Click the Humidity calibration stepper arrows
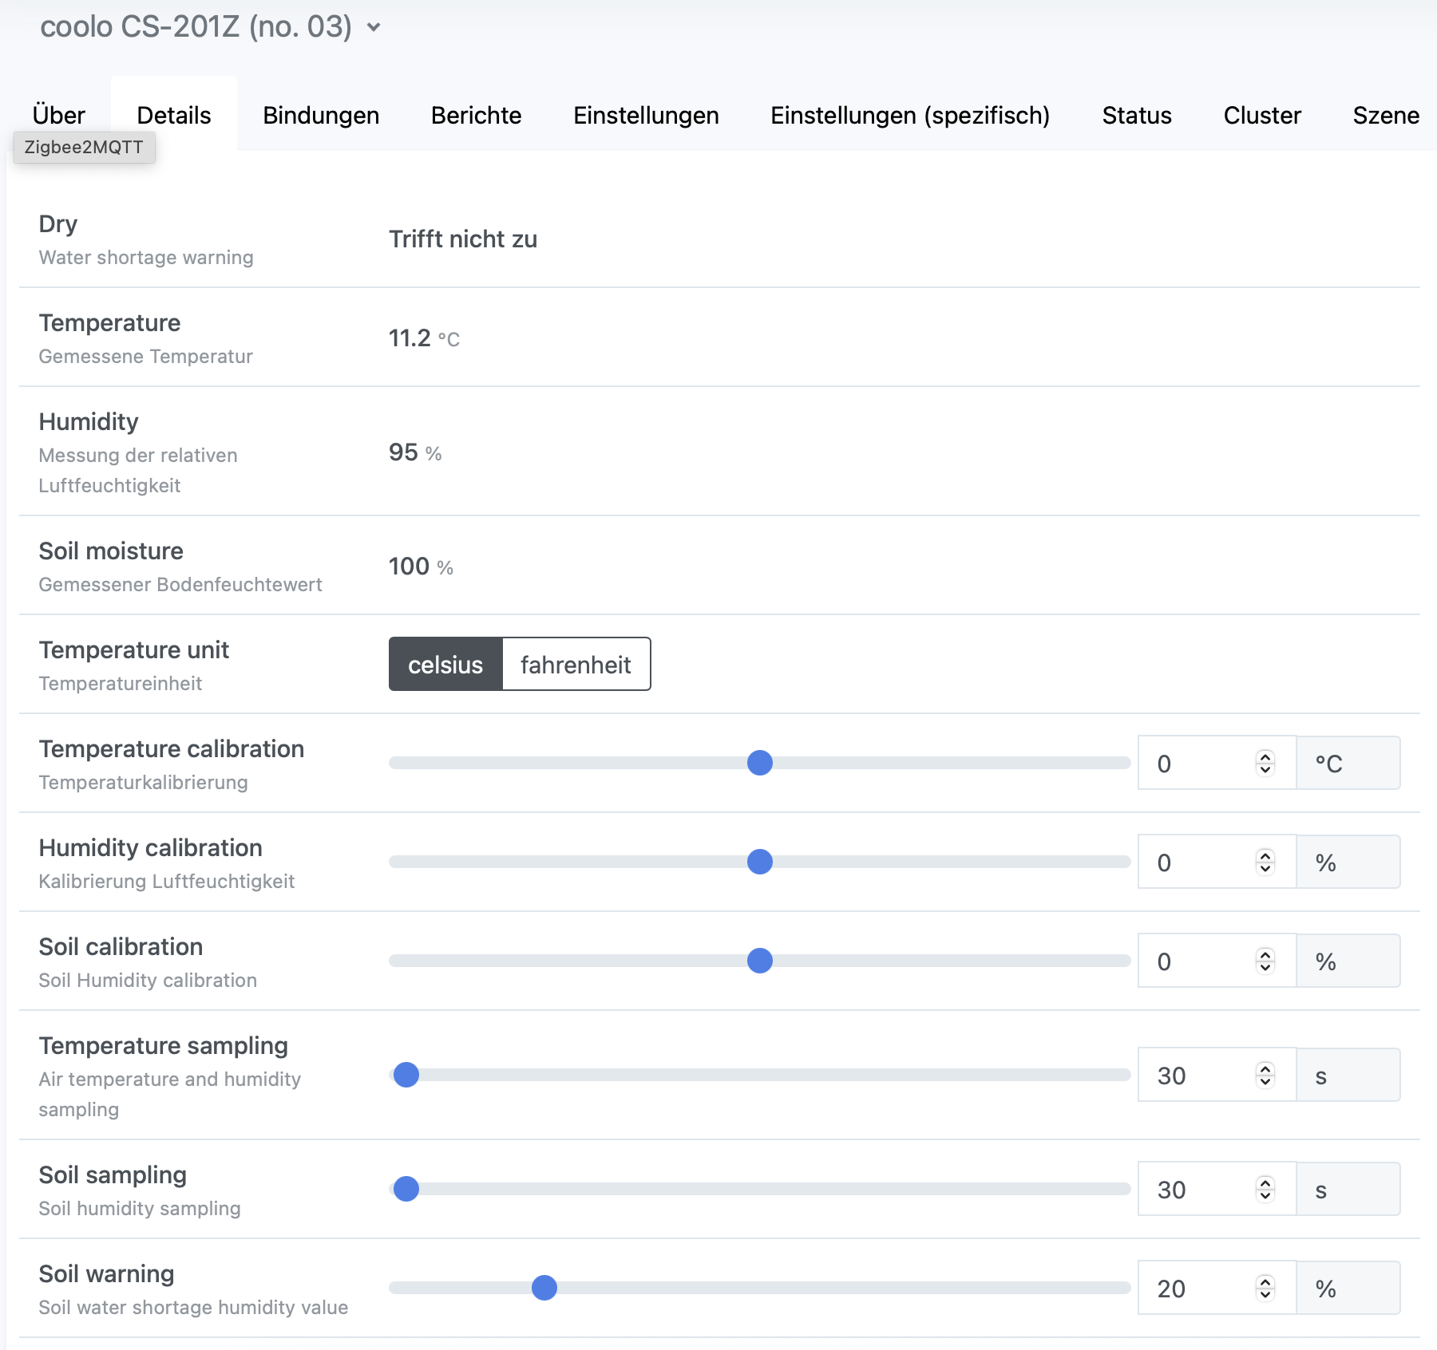This screenshot has height=1350, width=1437. (x=1265, y=862)
